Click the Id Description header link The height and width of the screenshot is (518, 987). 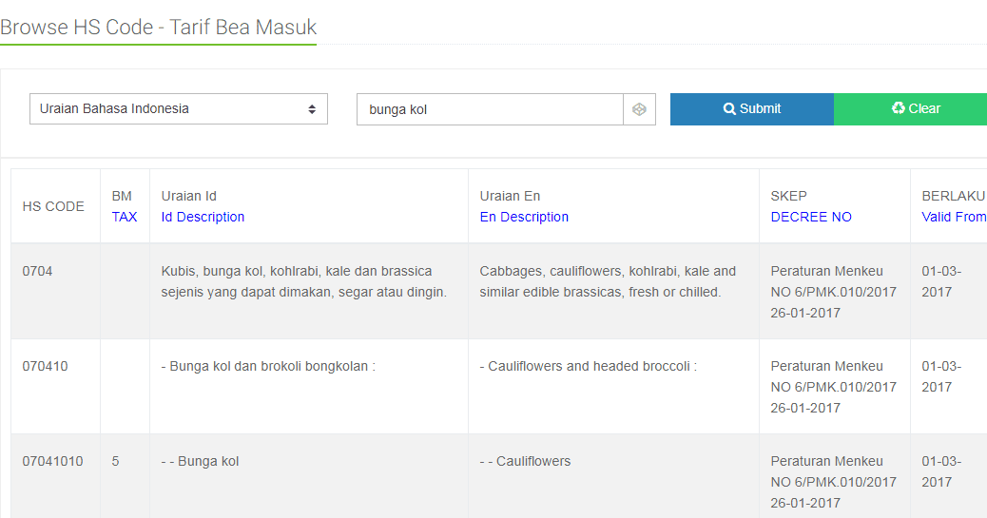click(x=203, y=217)
